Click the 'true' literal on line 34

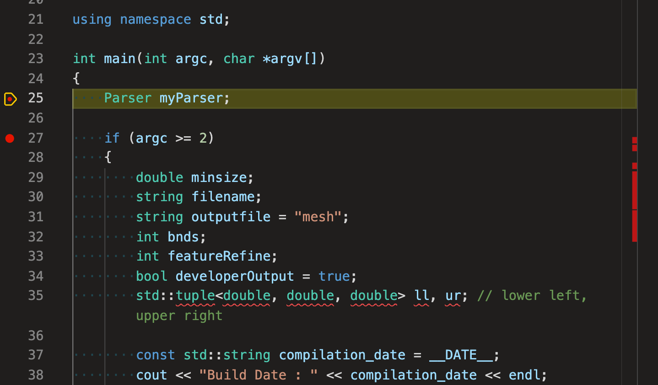pos(334,276)
